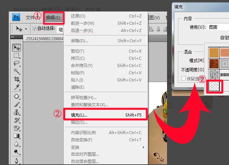Screen dimensions: 229x165
Task: Select the Blur tool (water drop)
Action: coord(17,144)
